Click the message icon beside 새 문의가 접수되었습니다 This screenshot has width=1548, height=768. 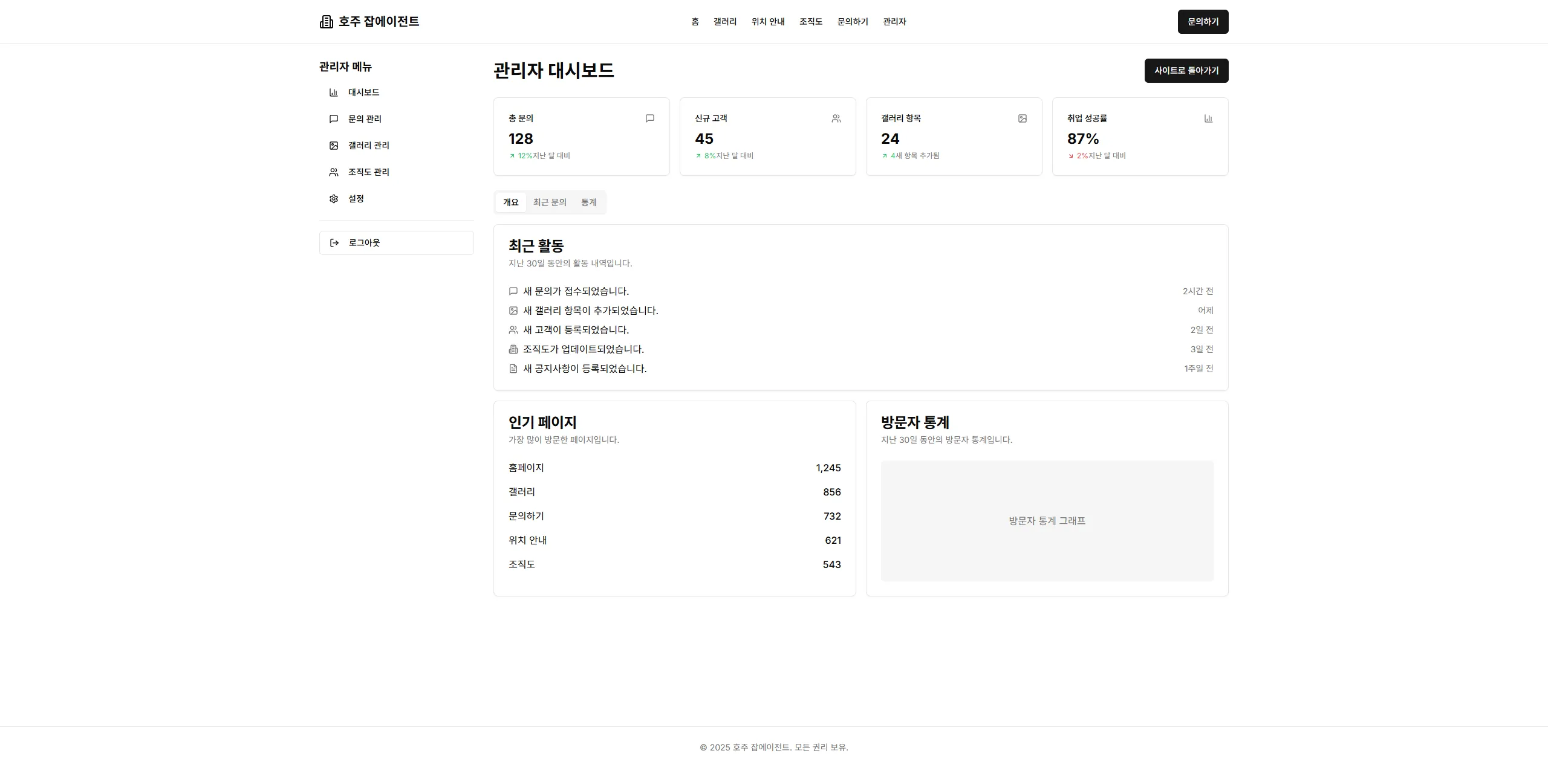(513, 291)
